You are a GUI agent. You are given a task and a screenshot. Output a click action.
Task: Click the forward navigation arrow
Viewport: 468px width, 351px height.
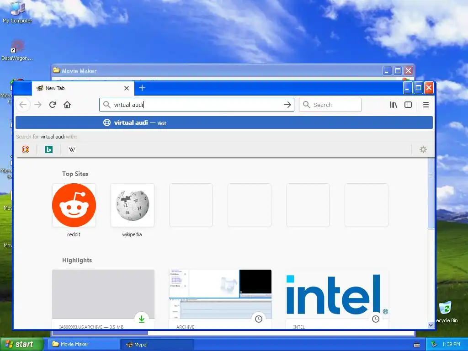(38, 105)
